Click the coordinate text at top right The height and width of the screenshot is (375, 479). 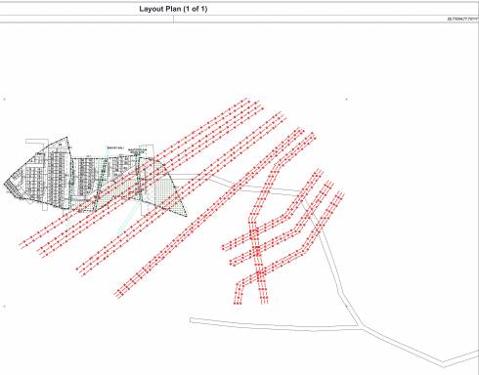tap(462, 20)
